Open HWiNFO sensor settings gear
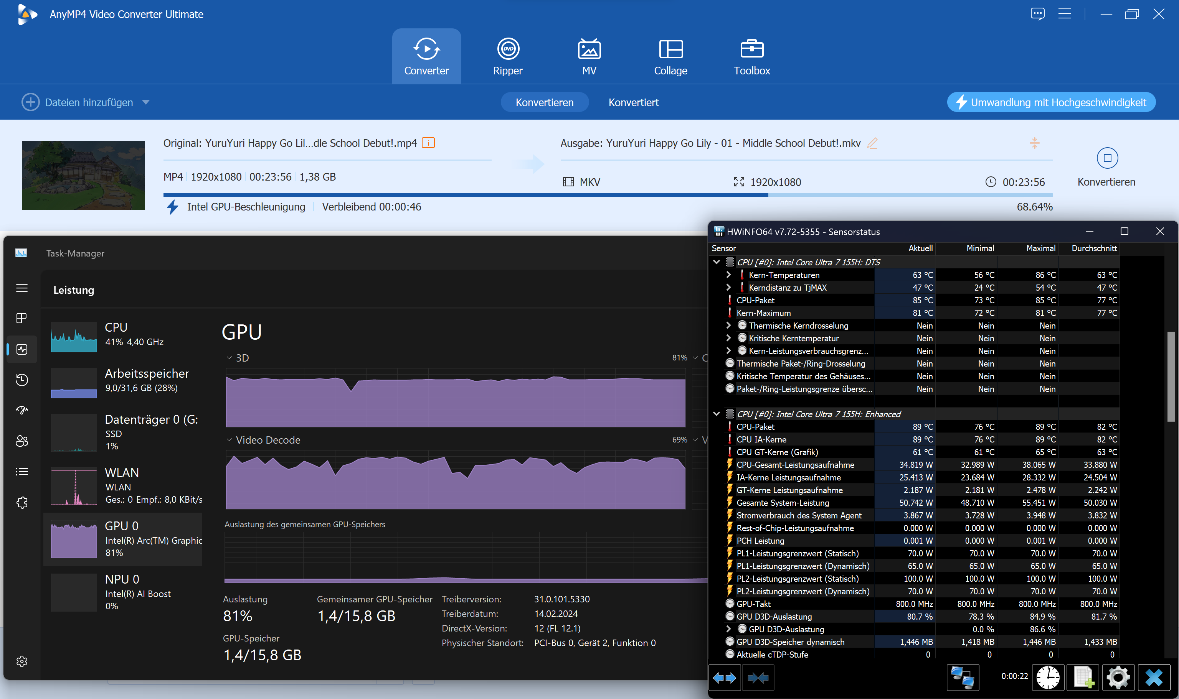 coord(1118,677)
